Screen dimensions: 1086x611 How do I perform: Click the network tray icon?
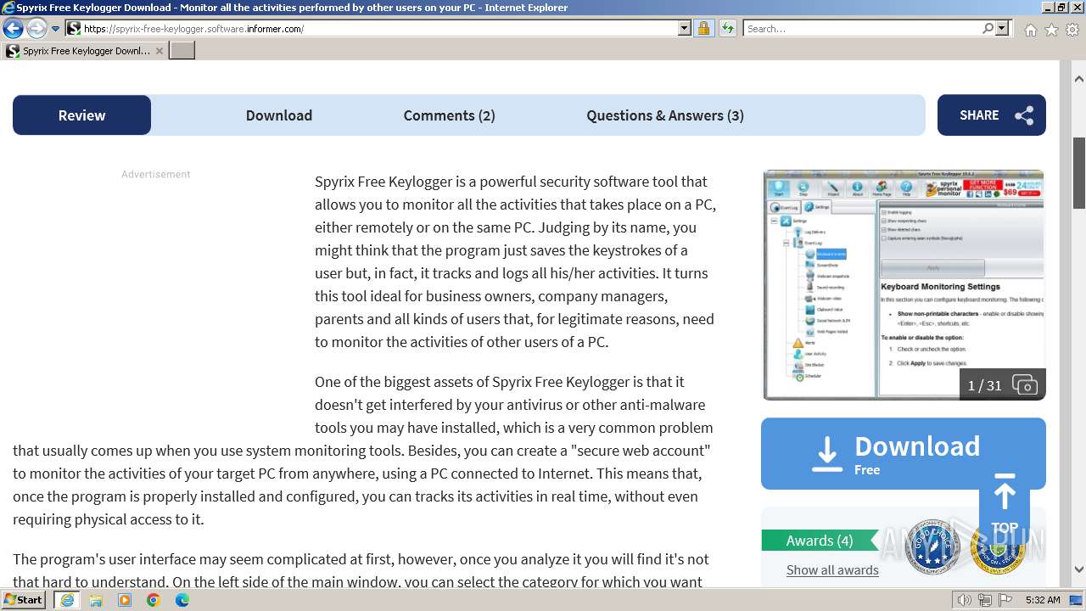[985, 600]
